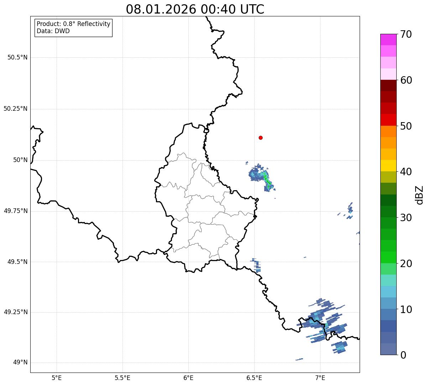Click the "Data: DWD" label
Viewport: 428px width, 385px height.
[53, 31]
